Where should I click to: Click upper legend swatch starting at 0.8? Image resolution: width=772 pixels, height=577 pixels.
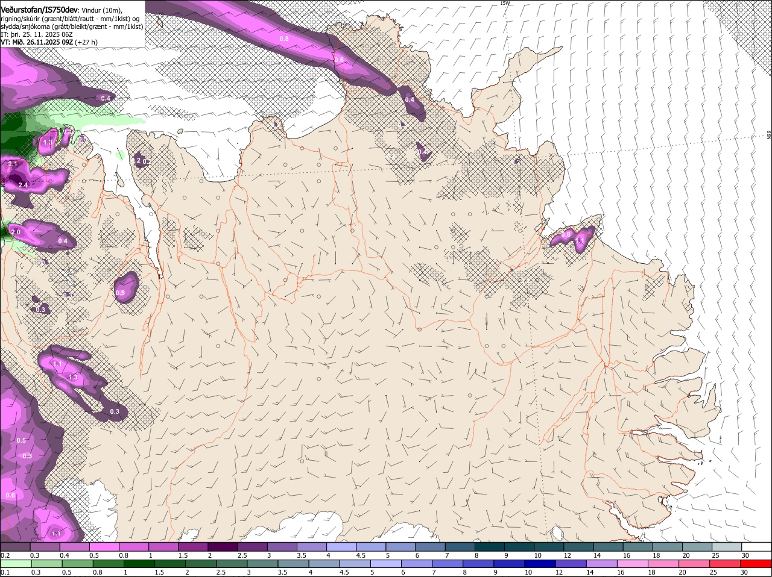pyautogui.click(x=133, y=546)
